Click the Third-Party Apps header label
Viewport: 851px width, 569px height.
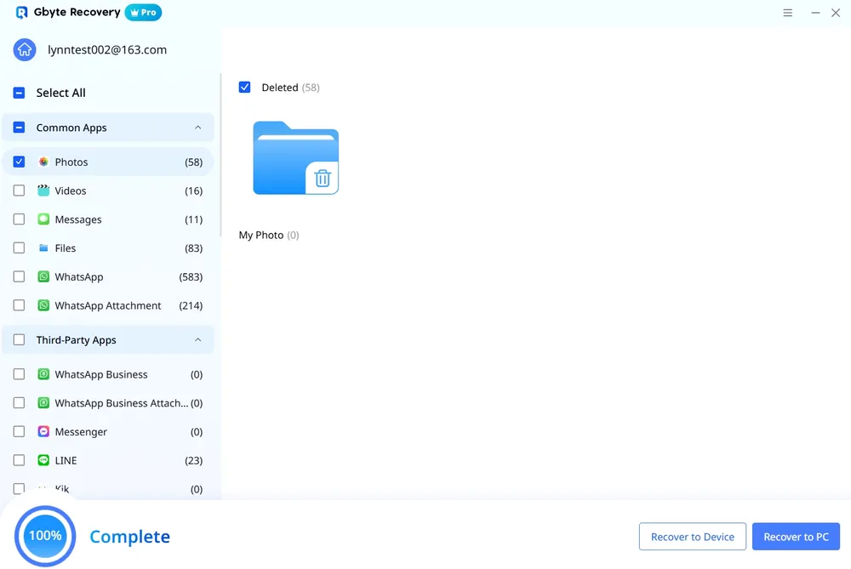click(76, 340)
